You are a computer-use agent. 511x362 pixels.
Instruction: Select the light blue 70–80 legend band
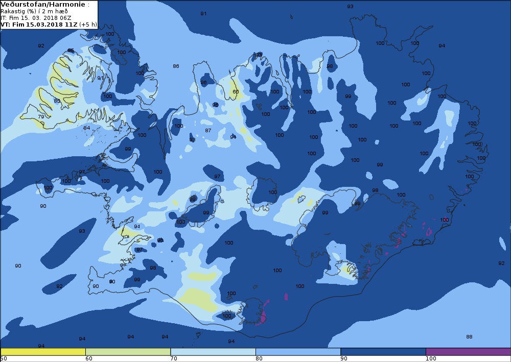pos(213,352)
